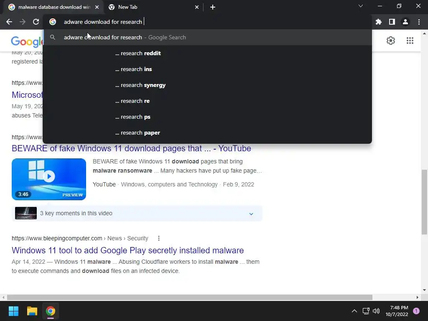Close the New Tab tab
This screenshot has height=321, width=428.
point(197,7)
